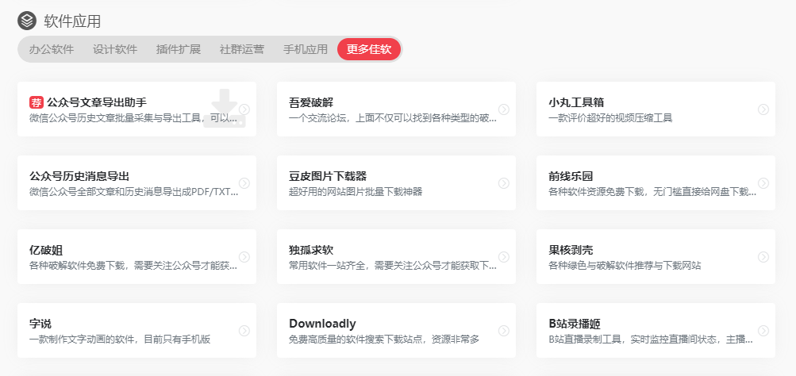Click the 软件应用 section heading
This screenshot has height=376, width=796.
click(x=72, y=21)
